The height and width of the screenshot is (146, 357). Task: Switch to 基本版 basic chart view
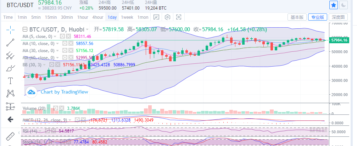[297, 17]
